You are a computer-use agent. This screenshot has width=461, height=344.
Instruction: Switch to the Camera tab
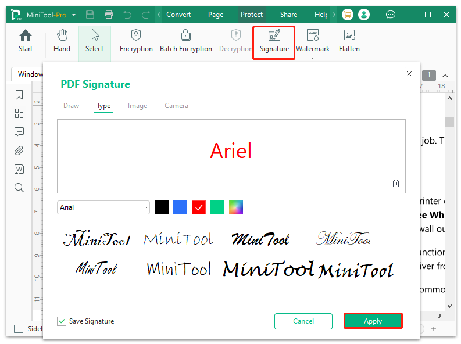coord(176,106)
